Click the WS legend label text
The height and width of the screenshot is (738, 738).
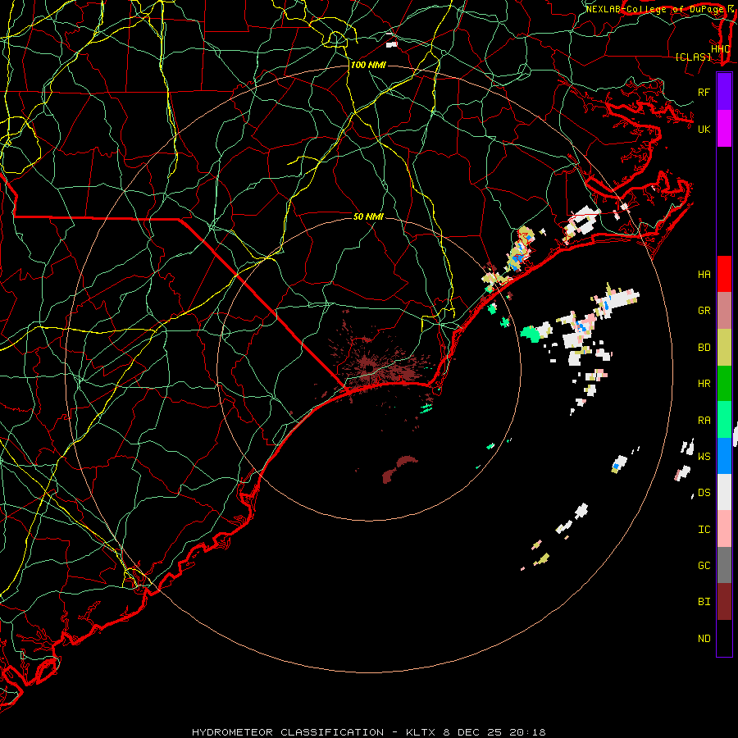coord(704,456)
